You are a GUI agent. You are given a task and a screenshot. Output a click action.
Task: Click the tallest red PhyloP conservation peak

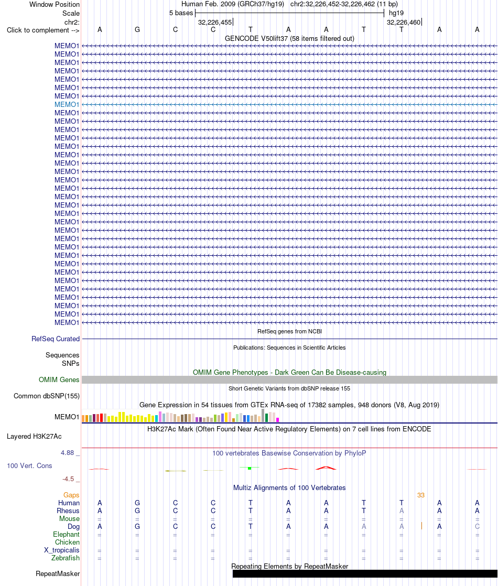[x=326, y=468]
